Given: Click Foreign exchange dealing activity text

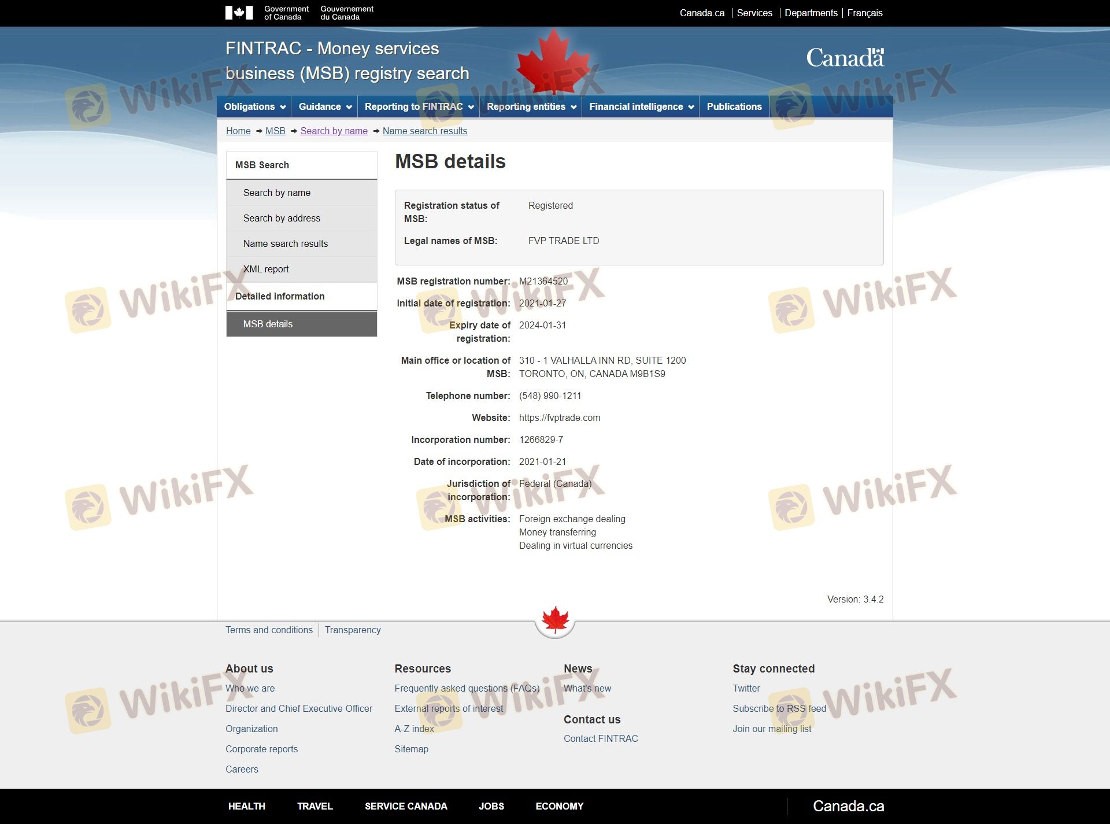Looking at the screenshot, I should point(572,519).
